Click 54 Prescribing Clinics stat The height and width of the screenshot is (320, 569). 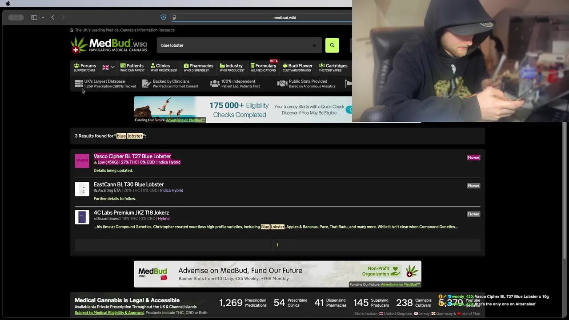point(290,303)
